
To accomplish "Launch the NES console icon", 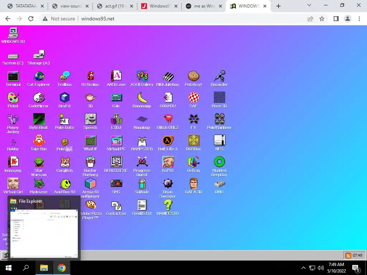I will 219,143.
